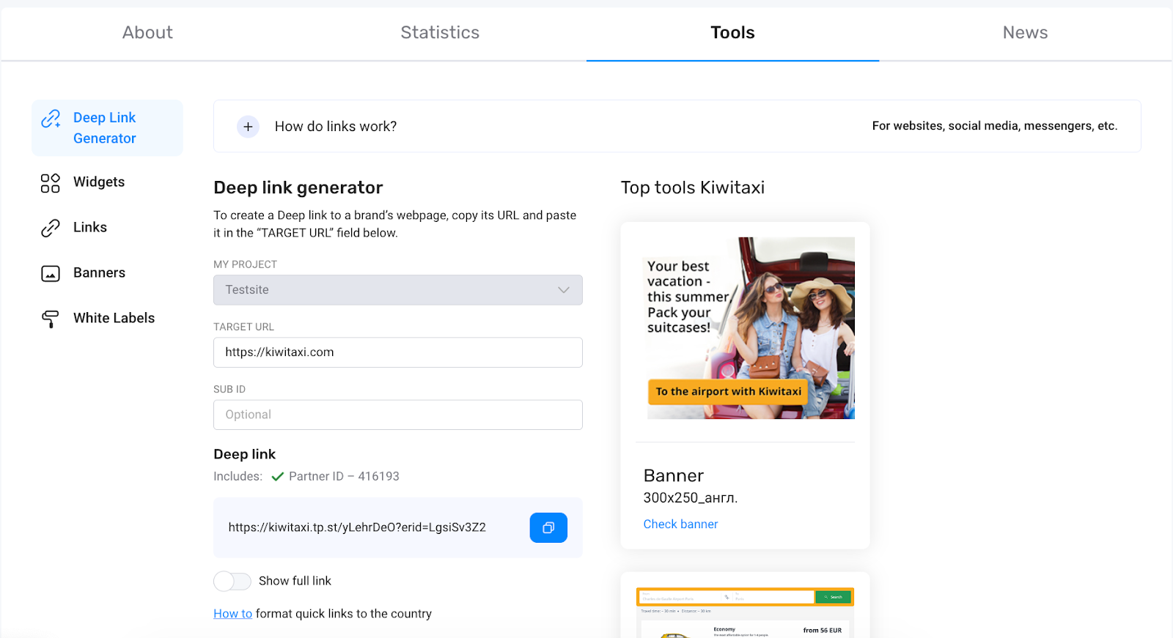Viewport: 1173px width, 638px height.
Task: Click the 'Check banner' link
Action: pyautogui.click(x=680, y=524)
